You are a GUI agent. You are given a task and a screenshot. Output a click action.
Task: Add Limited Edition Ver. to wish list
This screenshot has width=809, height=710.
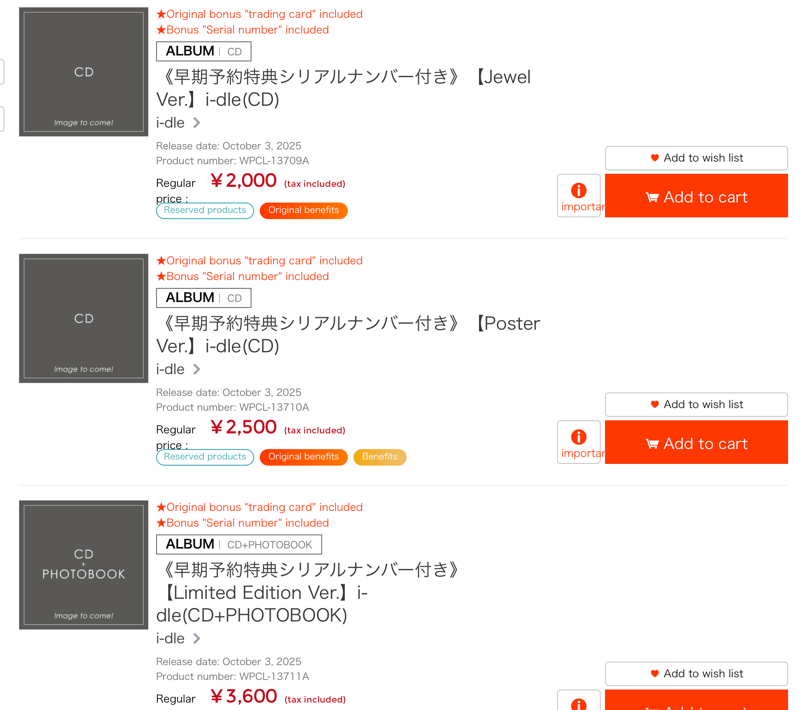(x=696, y=674)
